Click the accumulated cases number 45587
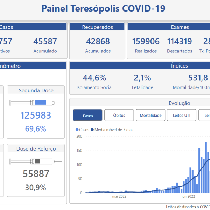210x210 pixels. [45, 41]
